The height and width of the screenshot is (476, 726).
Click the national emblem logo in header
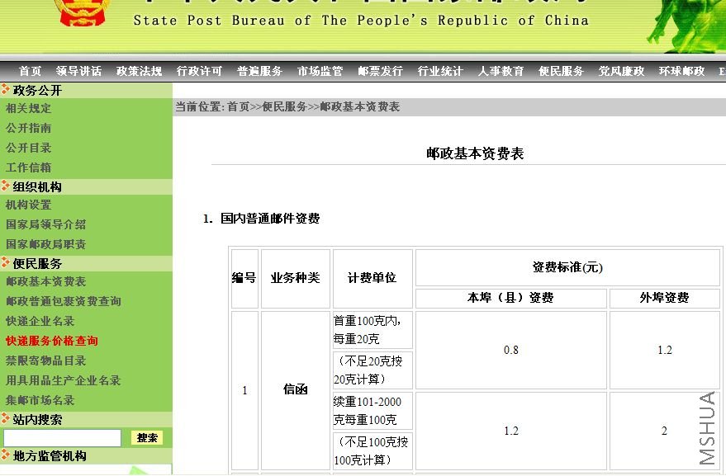pos(79,12)
